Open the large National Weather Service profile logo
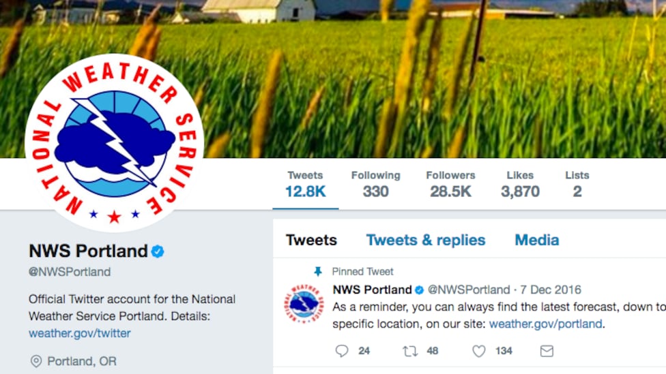Image resolution: width=666 pixels, height=374 pixels. [x=114, y=142]
